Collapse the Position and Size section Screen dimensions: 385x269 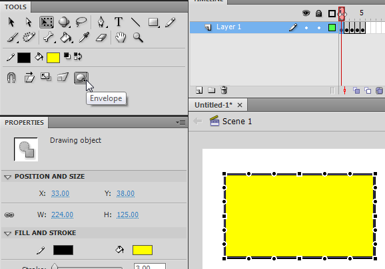(x=7, y=177)
